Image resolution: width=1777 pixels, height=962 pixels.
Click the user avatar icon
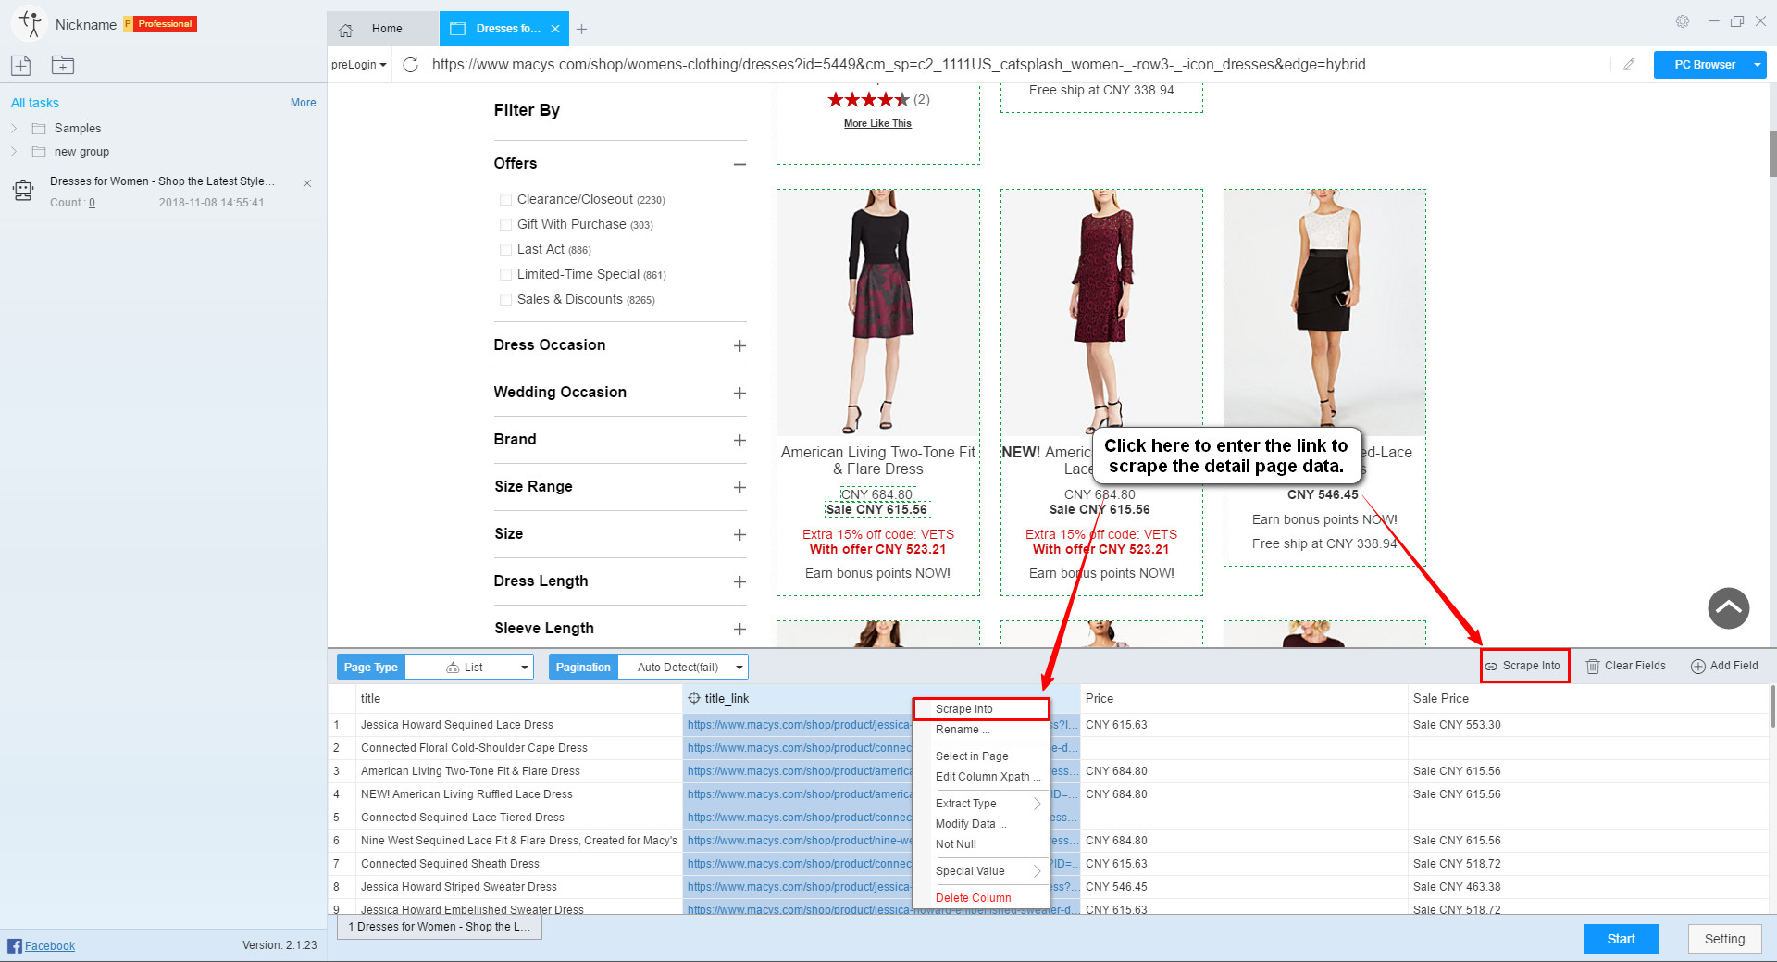pos(30,24)
